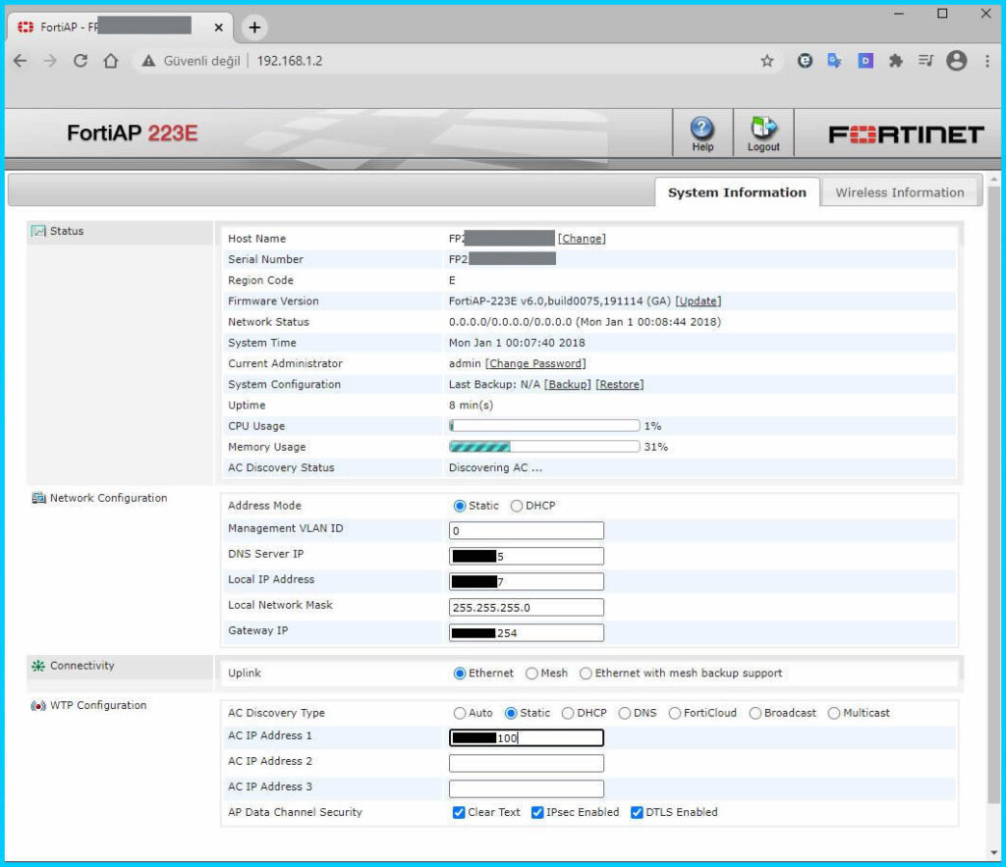Click the Status section icon

(38, 231)
